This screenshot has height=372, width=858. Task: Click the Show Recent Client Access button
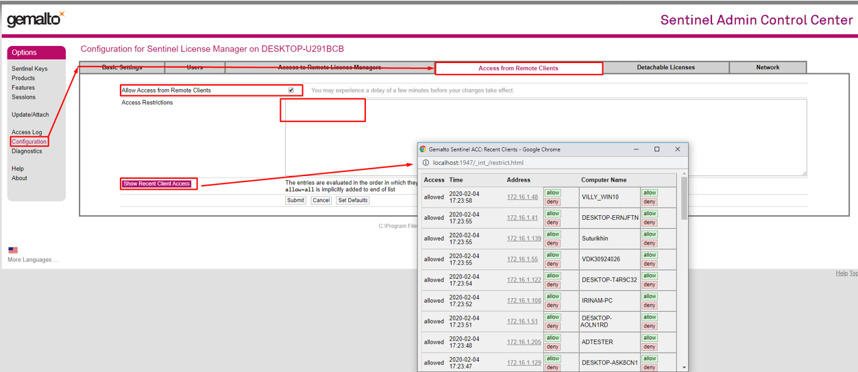(x=156, y=184)
